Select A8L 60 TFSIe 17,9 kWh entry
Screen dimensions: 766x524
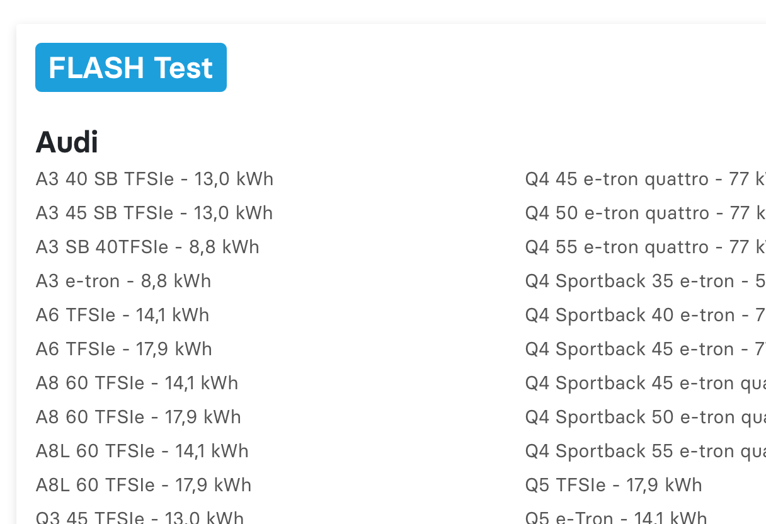[144, 486]
